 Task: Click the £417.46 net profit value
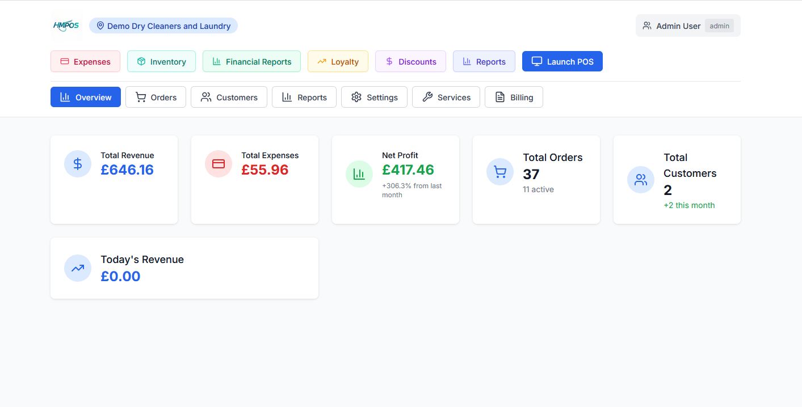tap(408, 169)
